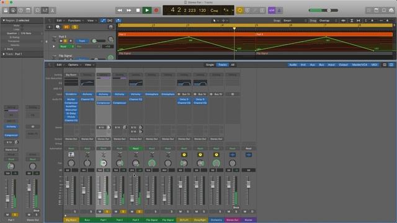Mute the Pad 2 mixer channel
This screenshot has height=223, width=397.
click(116, 212)
